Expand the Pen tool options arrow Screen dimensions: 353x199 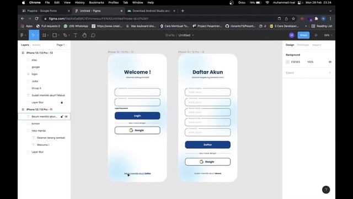point(69,35)
